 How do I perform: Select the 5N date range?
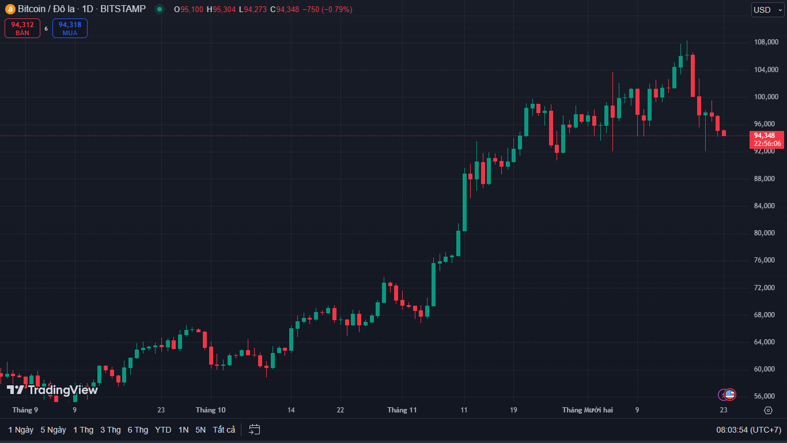200,430
